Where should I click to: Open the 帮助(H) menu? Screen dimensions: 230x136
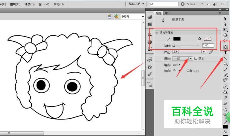(58, 4)
